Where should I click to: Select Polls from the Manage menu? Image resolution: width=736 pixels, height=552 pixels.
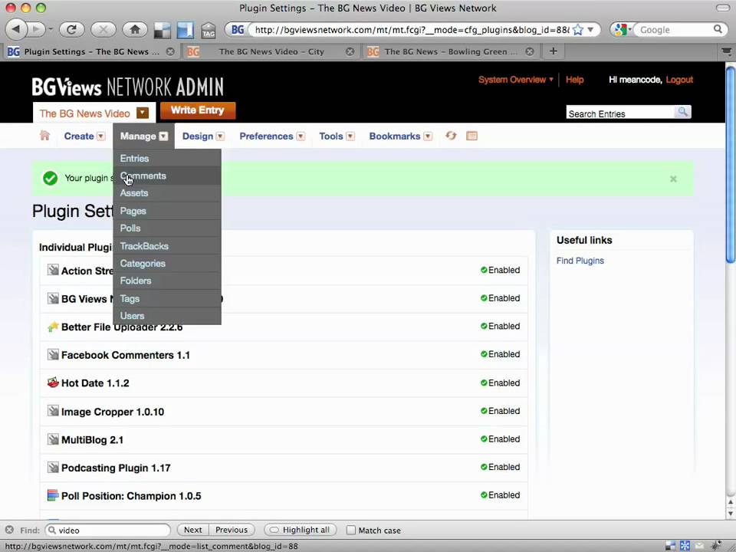(x=166, y=228)
